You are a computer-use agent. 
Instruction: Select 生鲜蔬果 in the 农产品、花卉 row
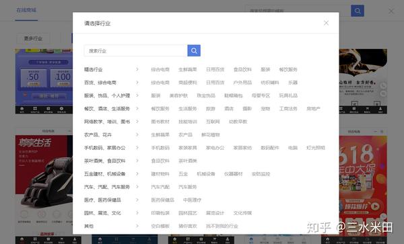(160, 134)
